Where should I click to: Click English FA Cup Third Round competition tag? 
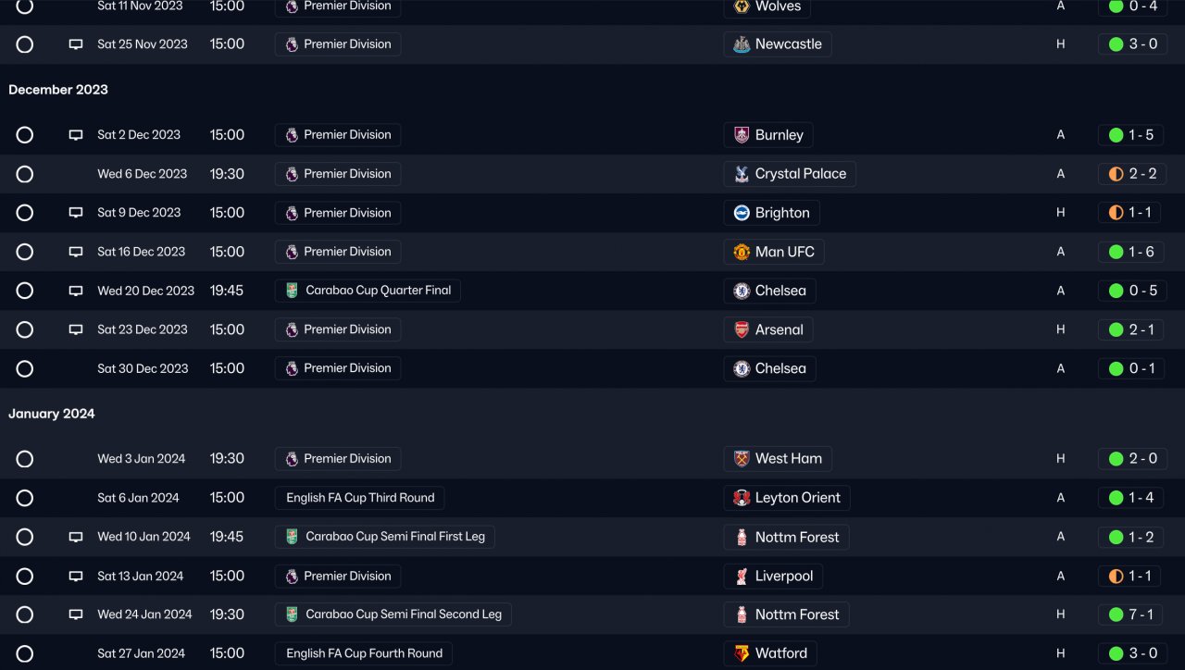point(360,498)
